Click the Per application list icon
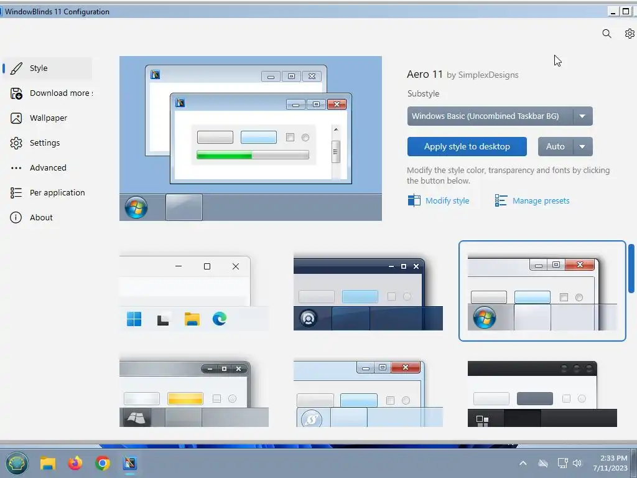 pos(16,193)
